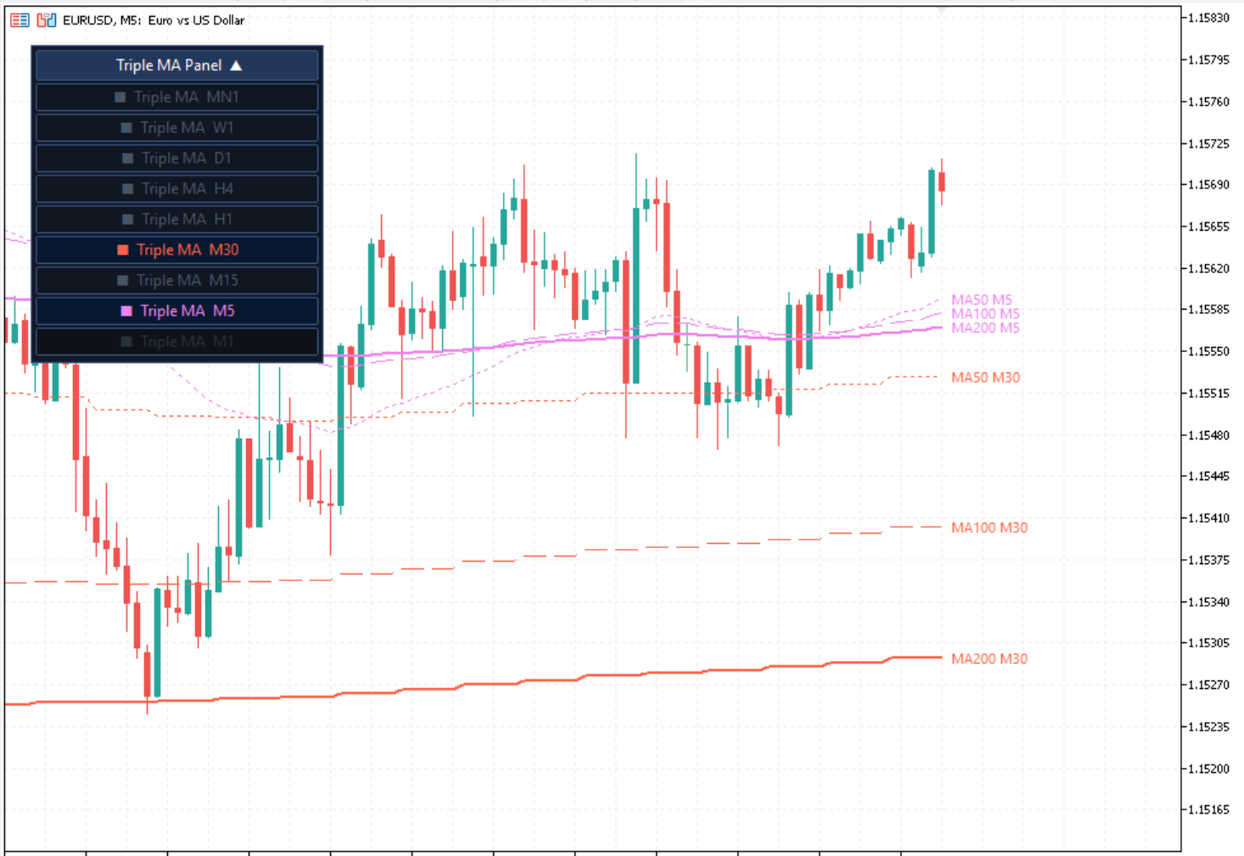Click the pink square beside Triple MA M5
Viewport: 1244px width, 856px height.
click(126, 311)
